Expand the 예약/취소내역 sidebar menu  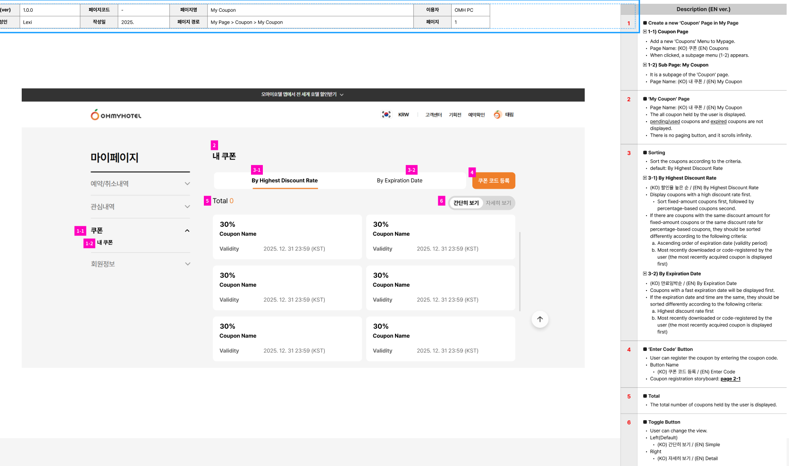pyautogui.click(x=141, y=183)
